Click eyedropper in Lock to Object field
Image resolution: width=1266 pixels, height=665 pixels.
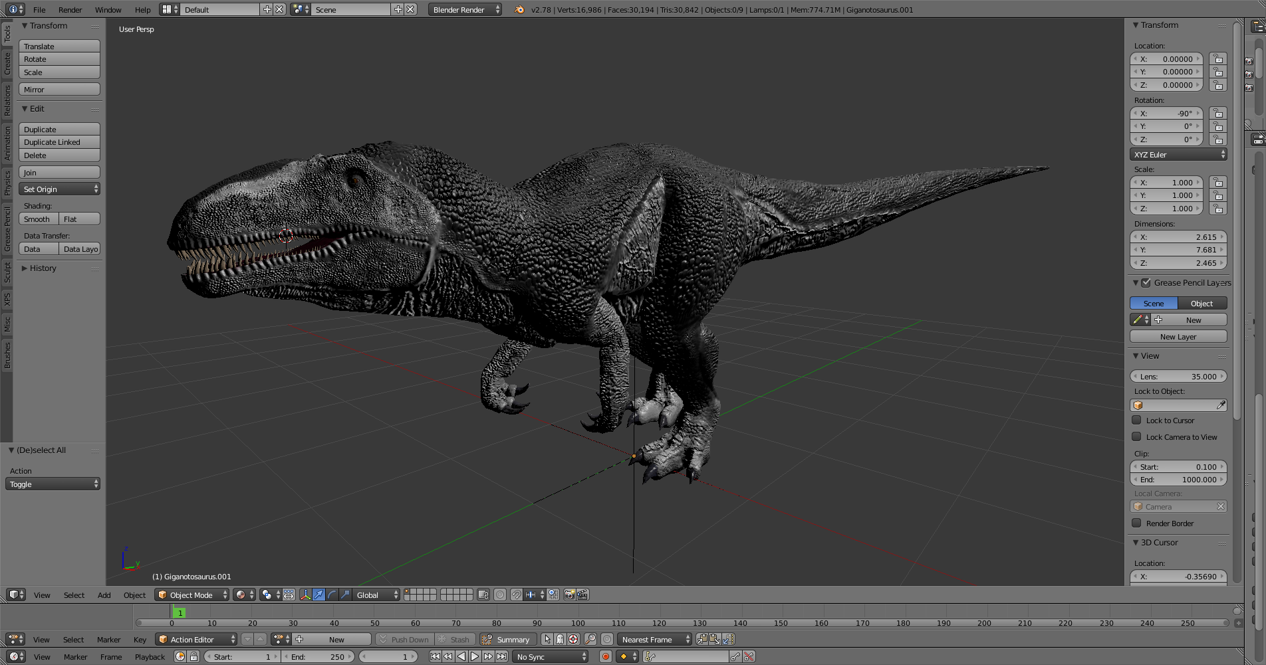click(1221, 405)
